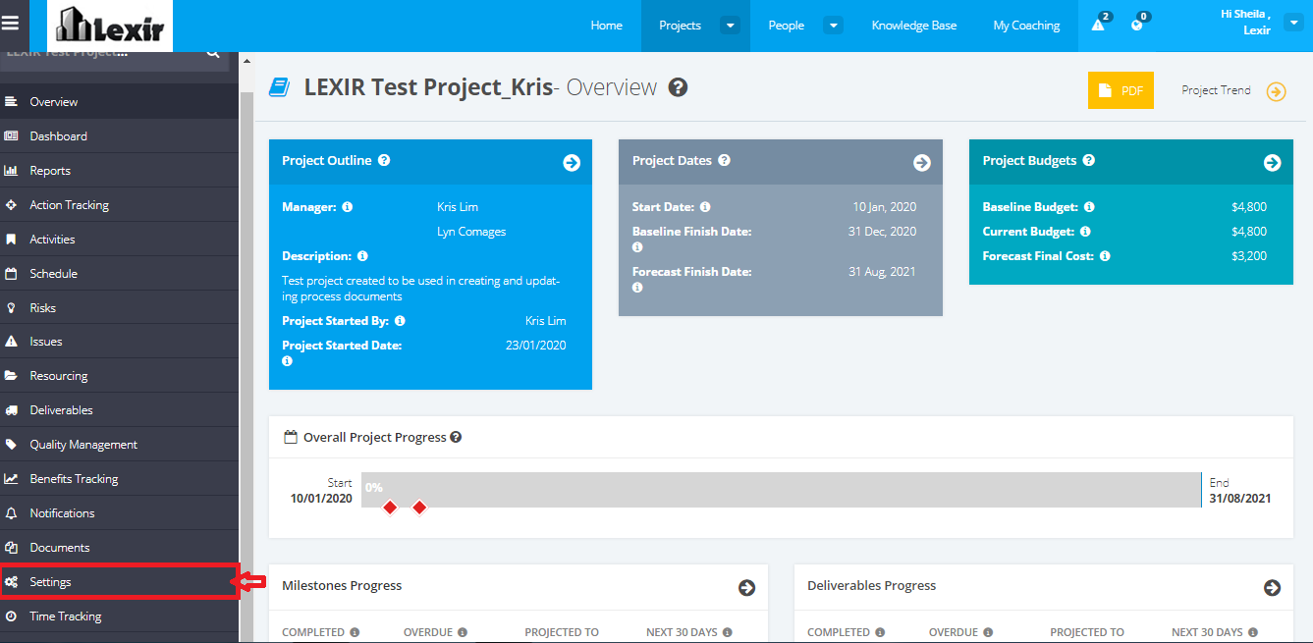Open Projects in top navigation

[x=680, y=26]
